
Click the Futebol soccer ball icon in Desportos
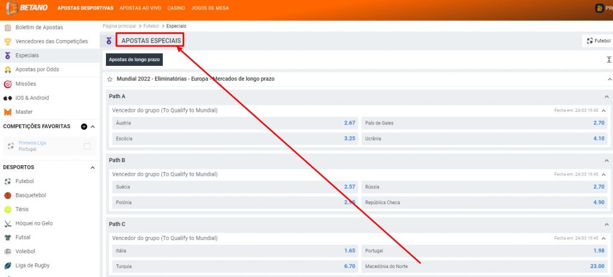point(7,181)
